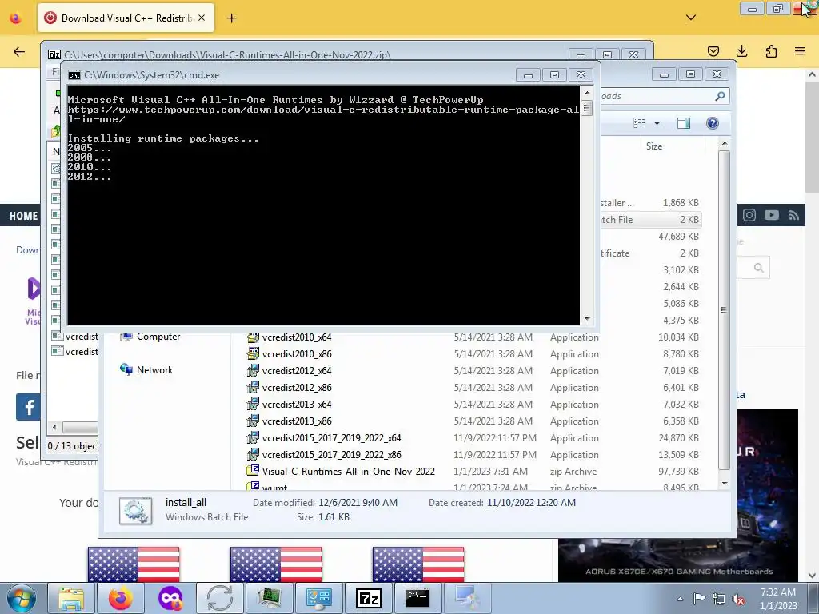Image resolution: width=819 pixels, height=614 pixels.
Task: Open the Windows Start button
Action: tap(20, 598)
